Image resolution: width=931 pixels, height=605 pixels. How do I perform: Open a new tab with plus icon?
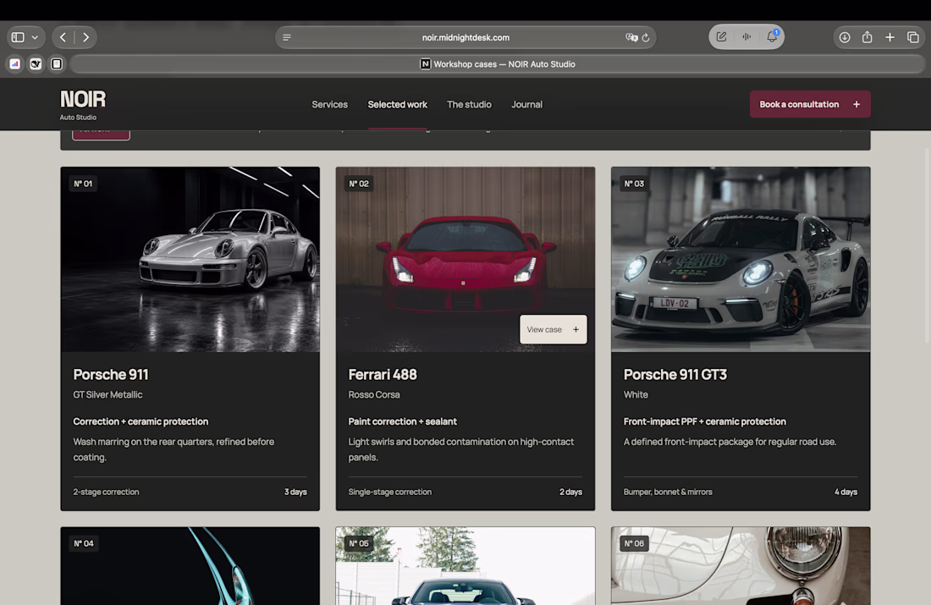coord(890,37)
